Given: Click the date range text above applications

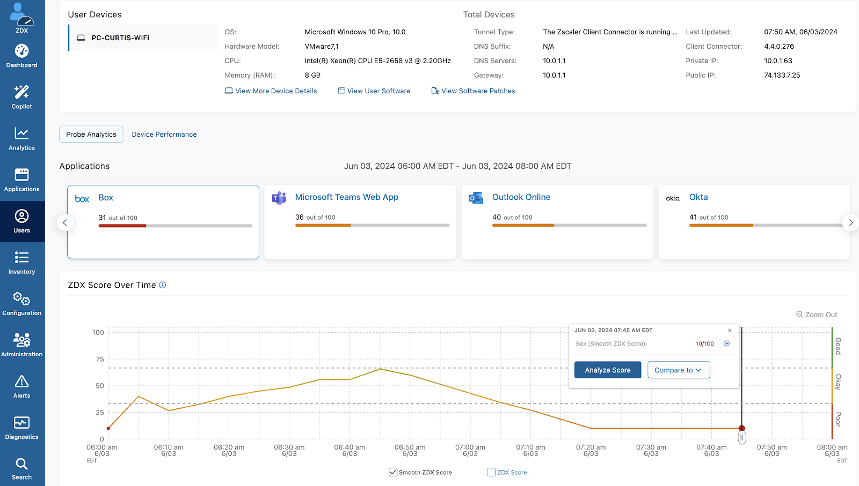Looking at the screenshot, I should coord(458,166).
